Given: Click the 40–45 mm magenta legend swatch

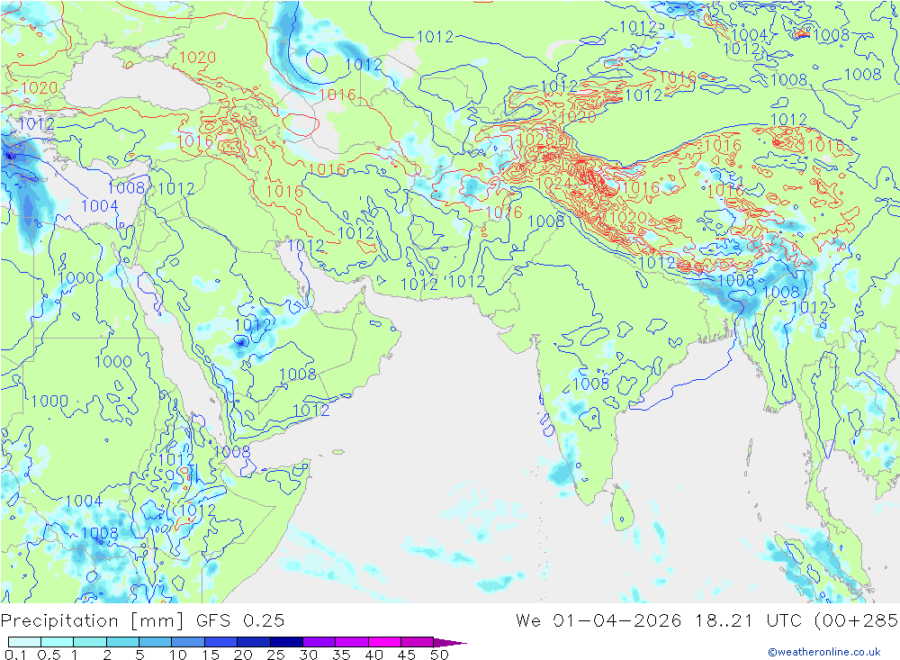Looking at the screenshot, I should tap(384, 642).
